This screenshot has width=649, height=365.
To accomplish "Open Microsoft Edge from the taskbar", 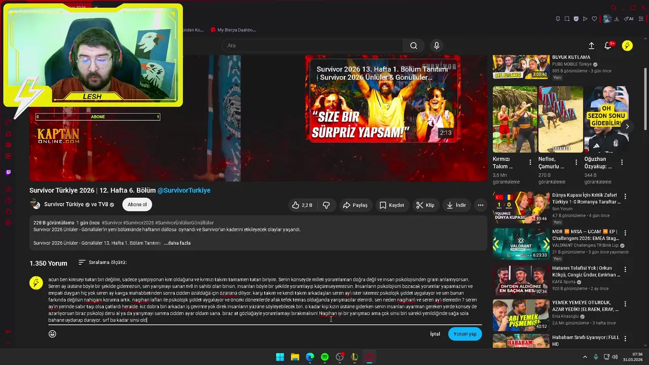I will tap(310, 357).
